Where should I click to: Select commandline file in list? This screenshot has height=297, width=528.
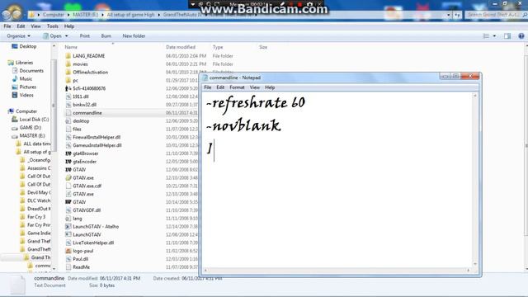point(87,113)
